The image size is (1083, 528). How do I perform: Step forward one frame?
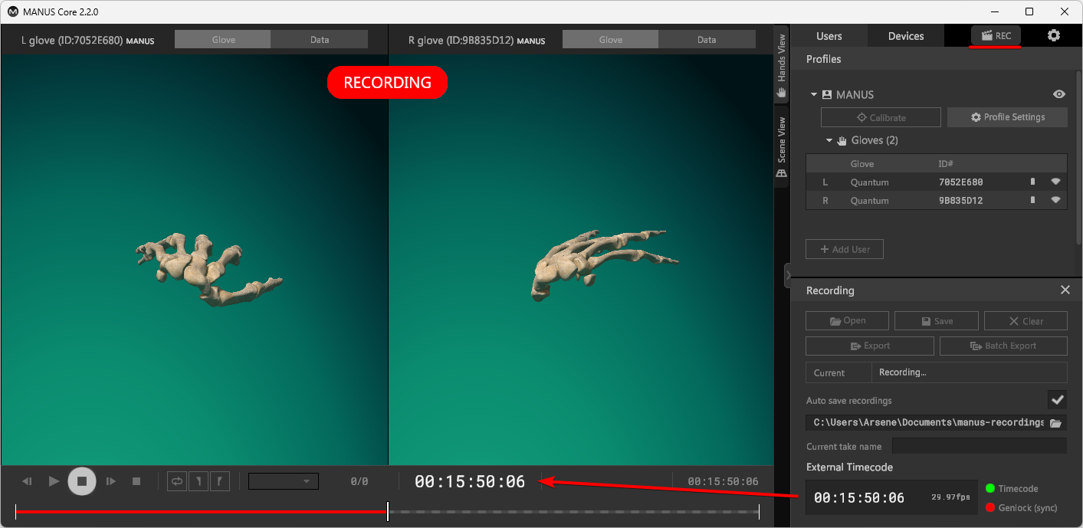[110, 481]
